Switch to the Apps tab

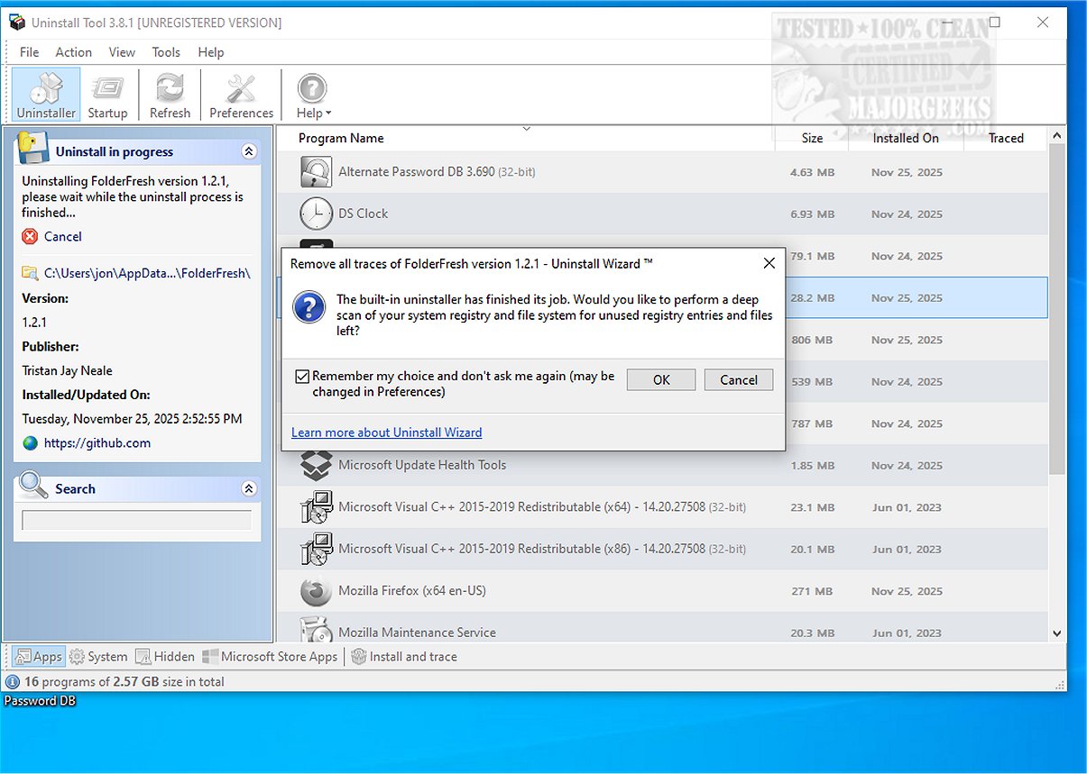click(38, 657)
